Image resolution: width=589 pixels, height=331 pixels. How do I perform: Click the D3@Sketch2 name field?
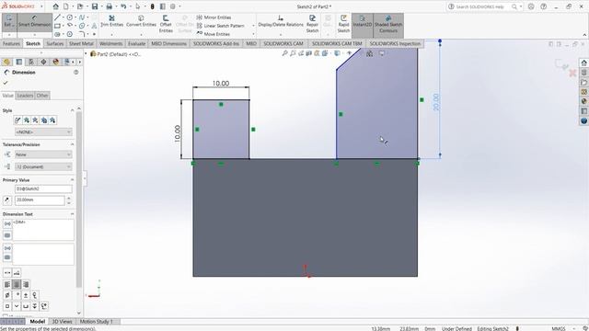(x=43, y=189)
